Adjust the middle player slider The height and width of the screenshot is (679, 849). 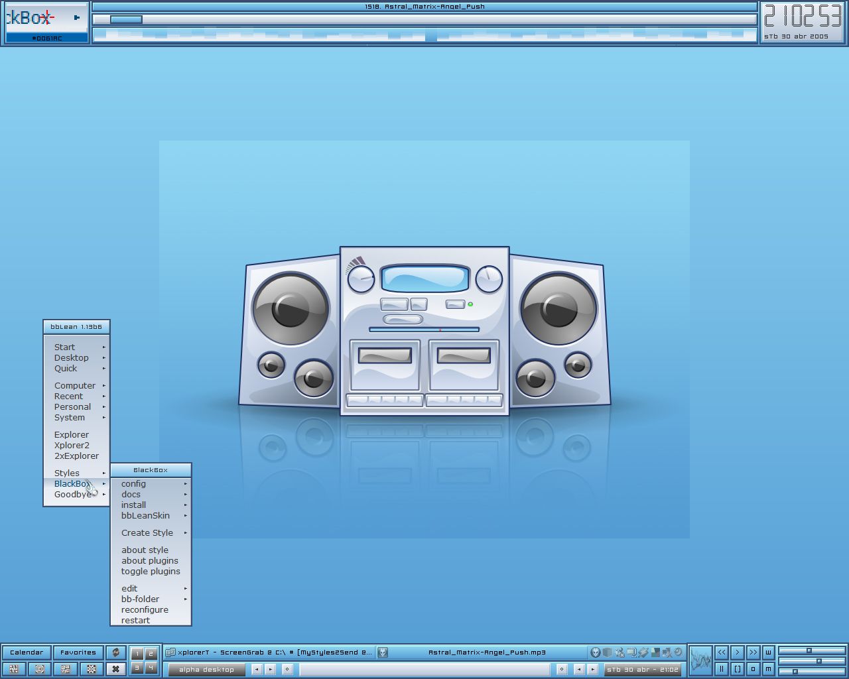[x=812, y=661]
